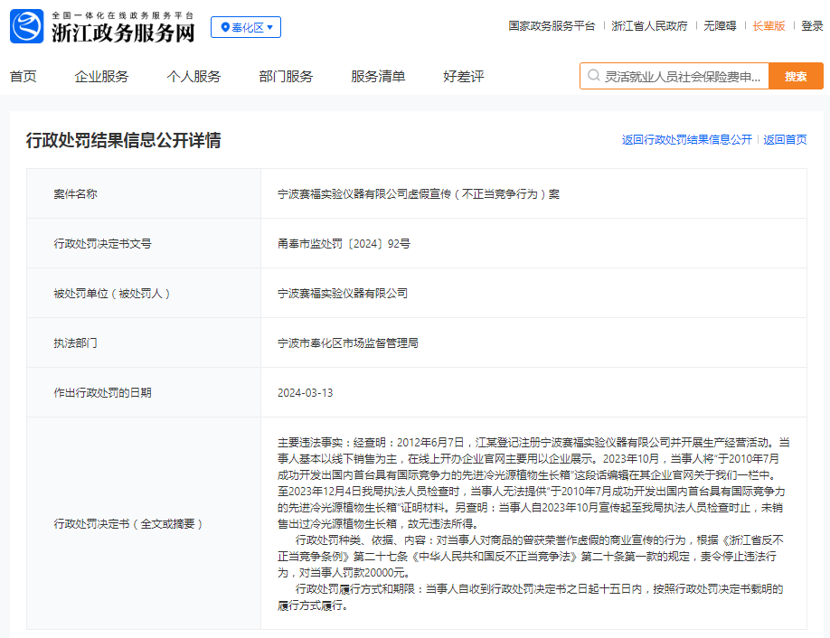Screen dimensions: 830x638
Task: Click the magnifier icon in search box
Action: coord(593,77)
